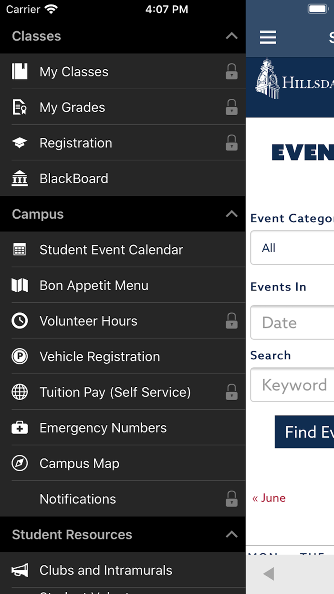The height and width of the screenshot is (594, 334).
Task: Tap the lock icon beside Notifications
Action: (231, 499)
